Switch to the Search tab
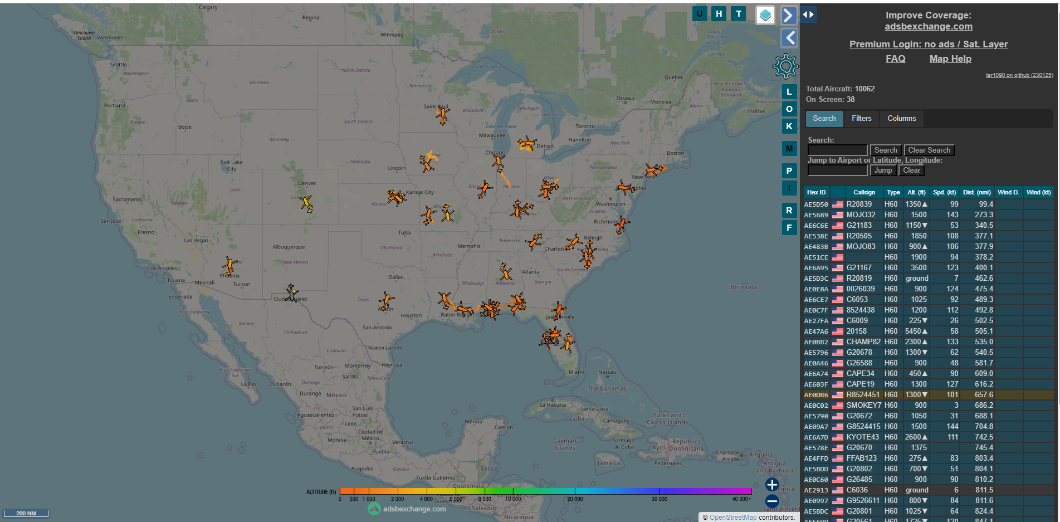This screenshot has width=1060, height=522. pos(824,118)
